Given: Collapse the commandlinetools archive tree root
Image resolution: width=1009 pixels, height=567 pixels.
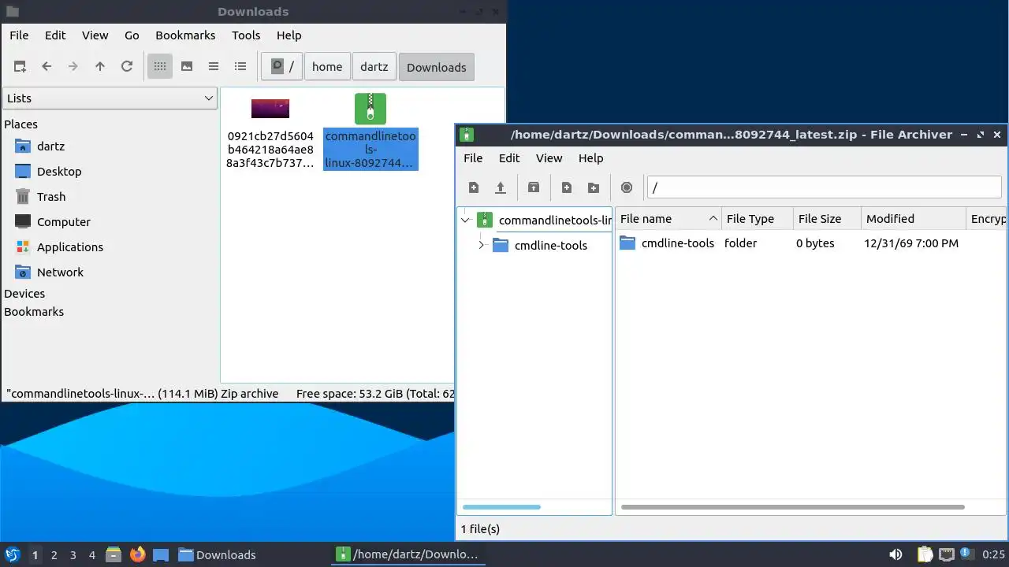Looking at the screenshot, I should coord(465,220).
